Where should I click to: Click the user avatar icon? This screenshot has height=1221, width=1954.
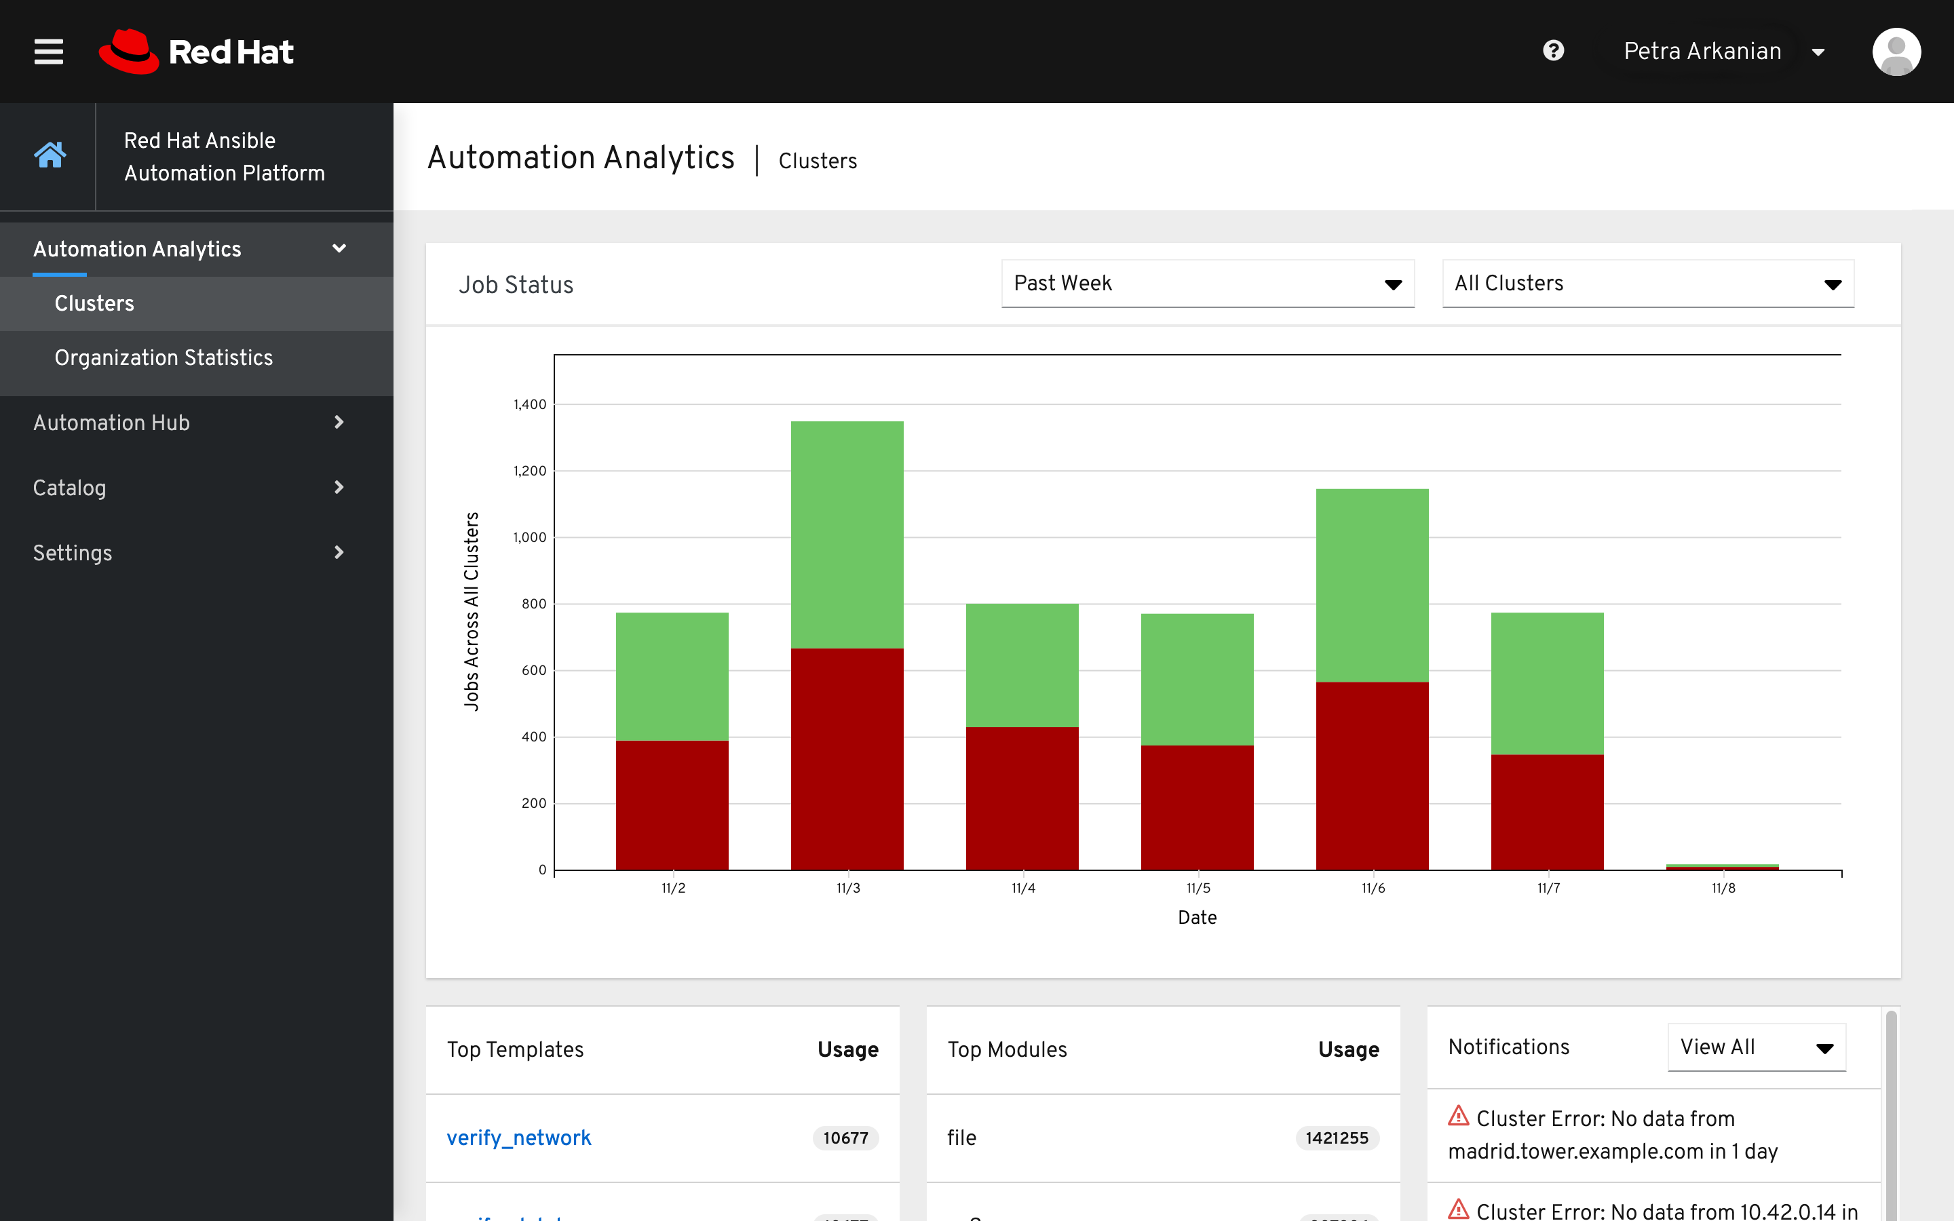coord(1896,52)
